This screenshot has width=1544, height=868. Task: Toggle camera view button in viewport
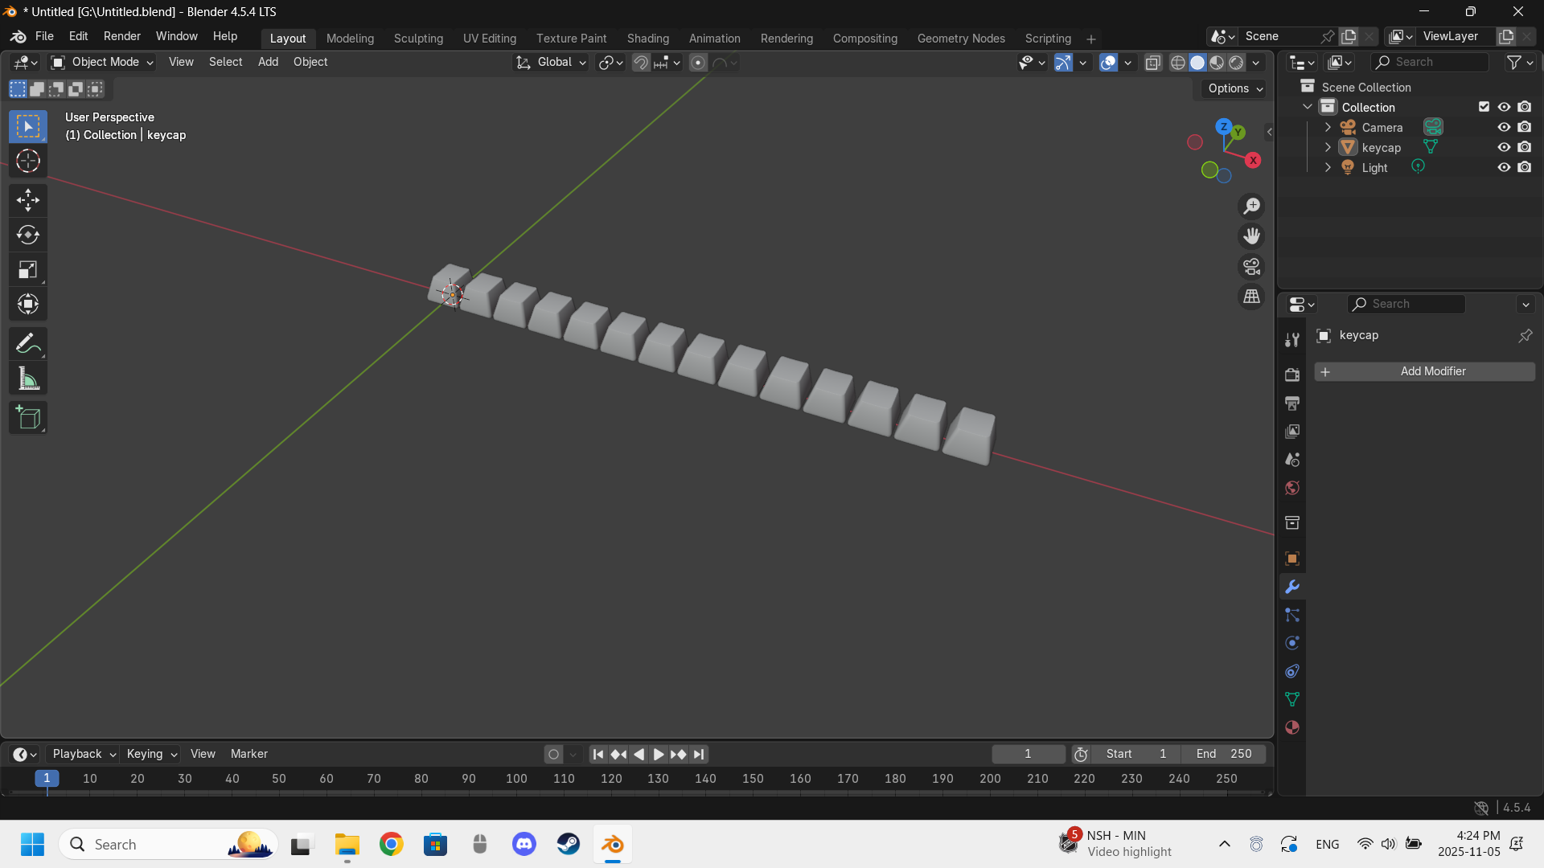point(1251,267)
